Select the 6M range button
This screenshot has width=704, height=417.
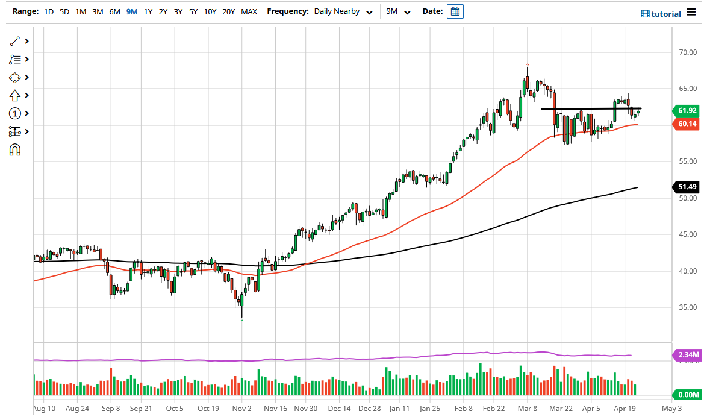point(114,11)
